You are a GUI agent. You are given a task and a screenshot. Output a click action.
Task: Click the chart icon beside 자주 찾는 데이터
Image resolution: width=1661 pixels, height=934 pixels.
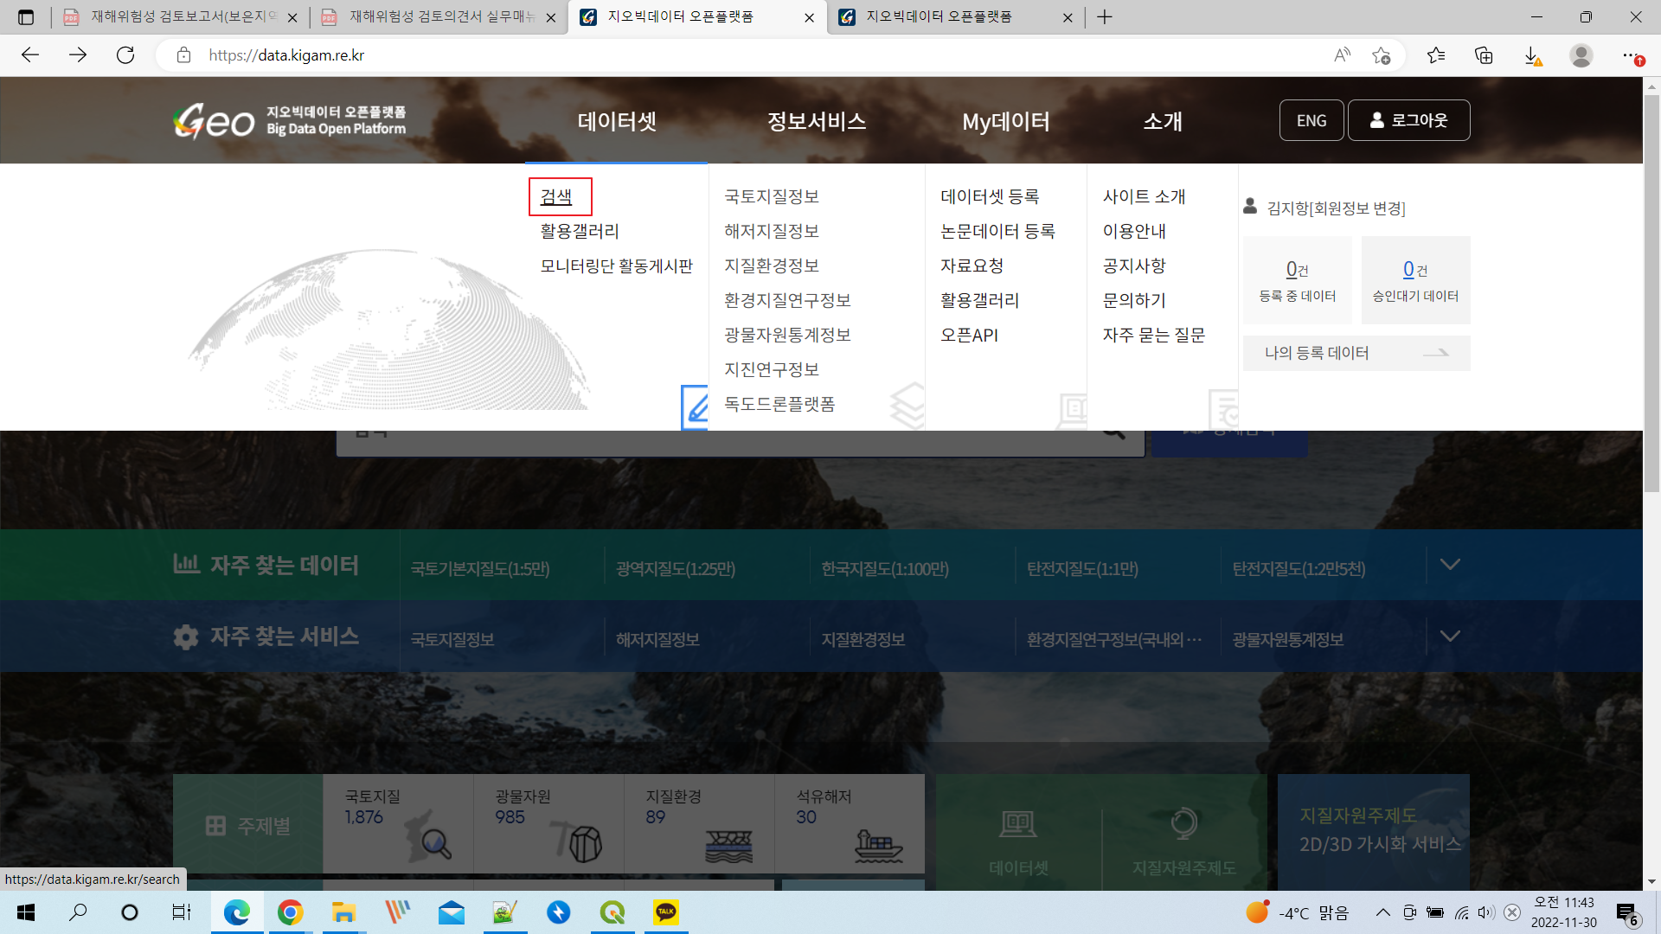click(x=186, y=564)
